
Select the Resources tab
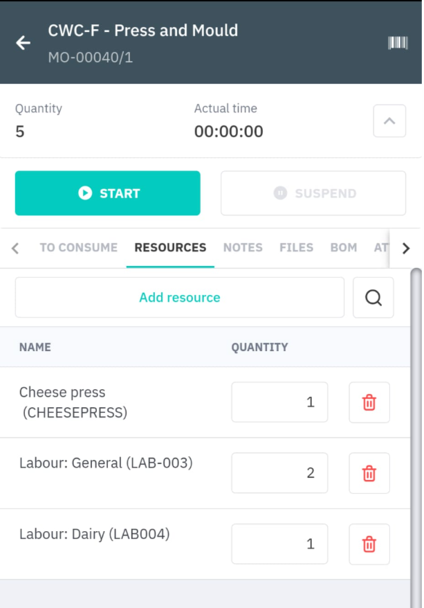coord(170,247)
